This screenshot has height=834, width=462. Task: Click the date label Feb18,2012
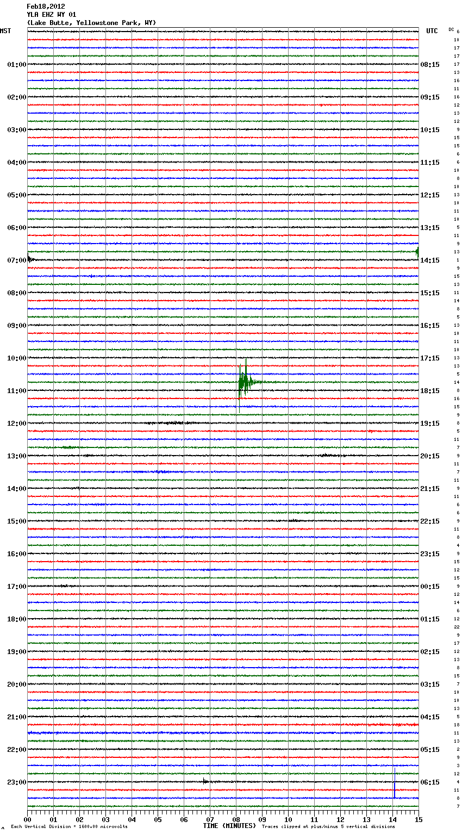click(x=46, y=7)
